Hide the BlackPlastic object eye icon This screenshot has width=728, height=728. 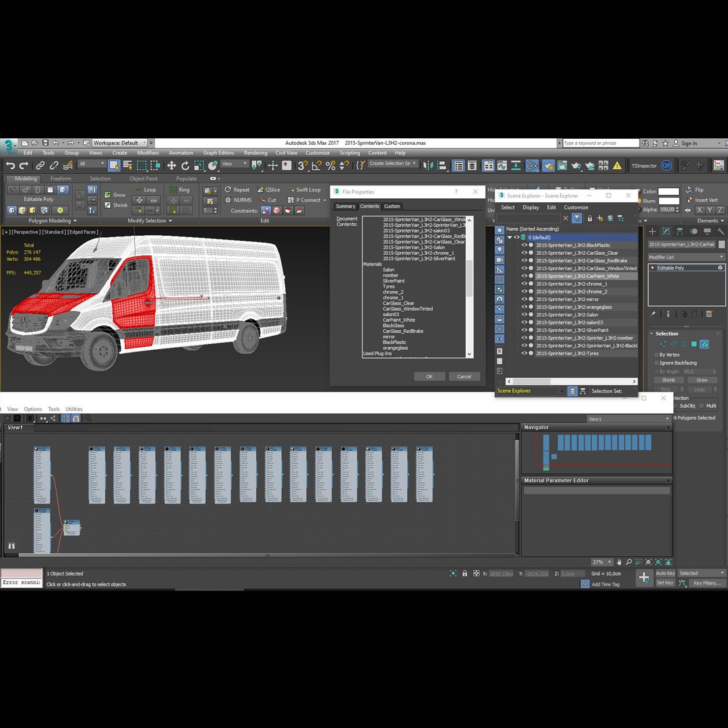524,245
